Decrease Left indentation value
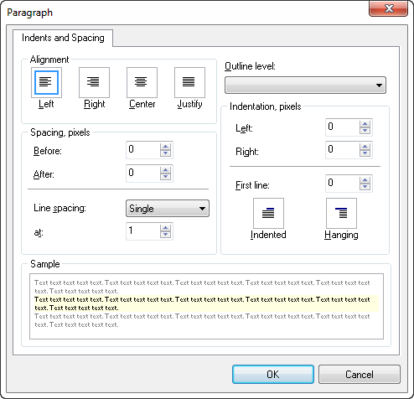This screenshot has width=414, height=399. [365, 131]
